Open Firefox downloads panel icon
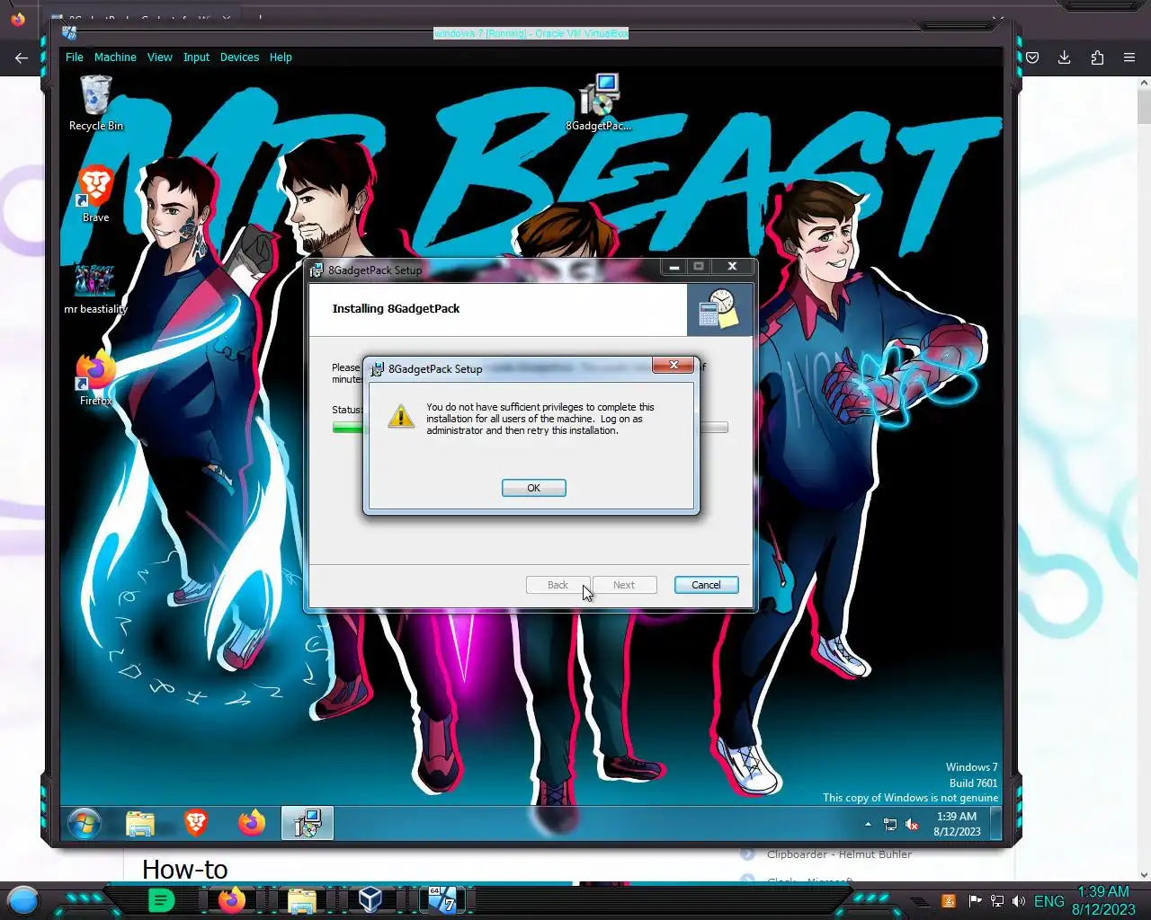 [x=1065, y=57]
